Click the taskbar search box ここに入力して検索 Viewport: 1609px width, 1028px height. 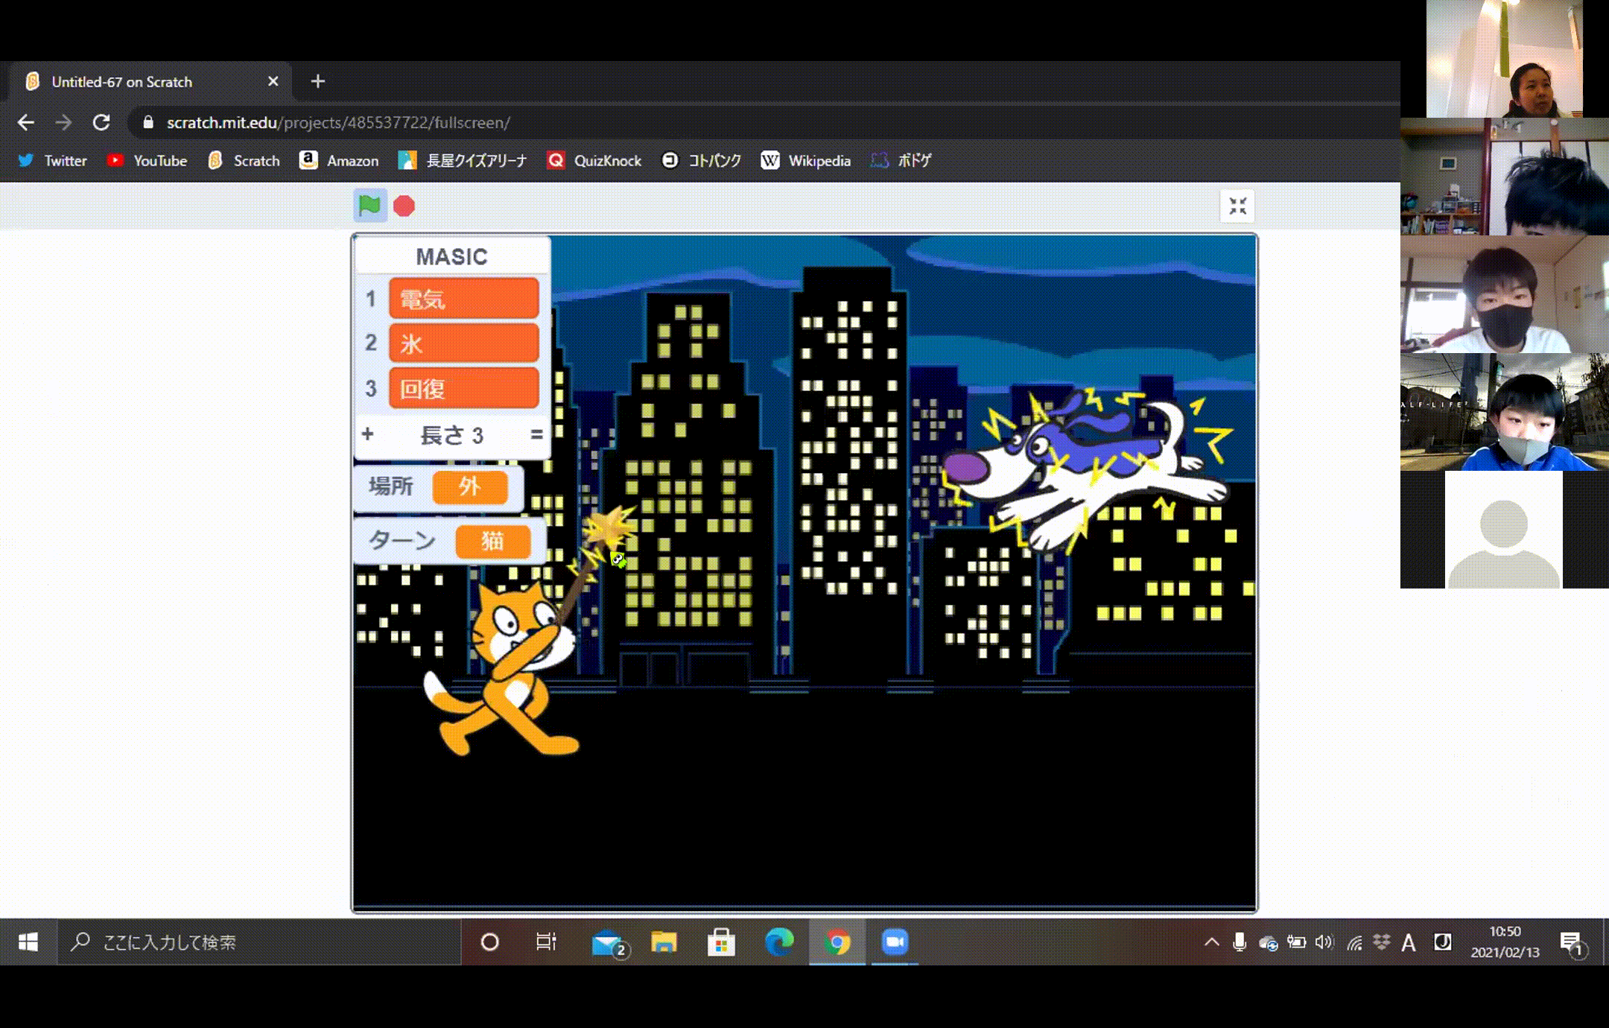(x=259, y=942)
